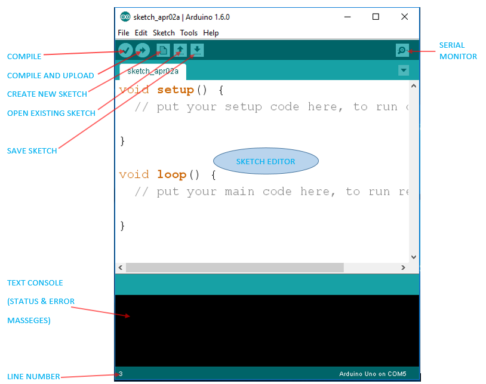
Task: Open an existing sketch using toolbar icon
Action: coord(180,50)
